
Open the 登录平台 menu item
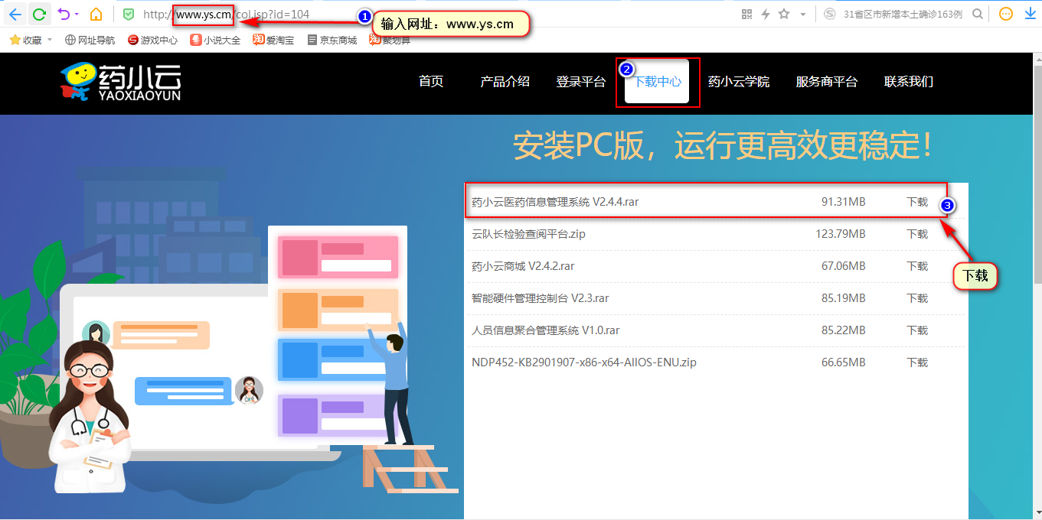click(581, 82)
